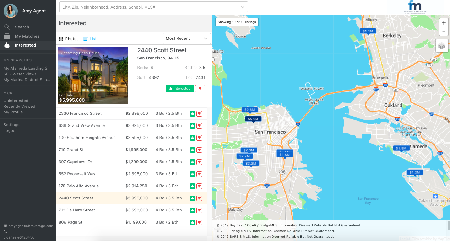Click the city, zip, address search field
Image resolution: width=450 pixels, height=241 pixels.
point(149,7)
